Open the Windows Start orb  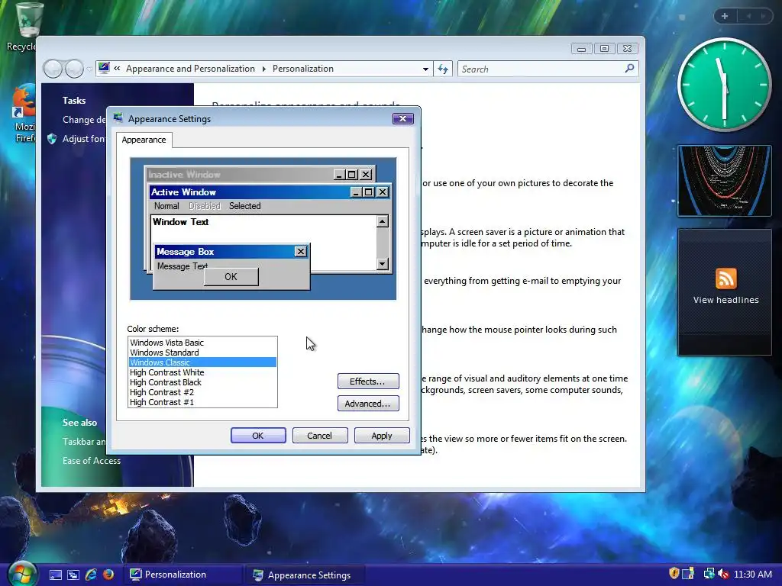21,574
